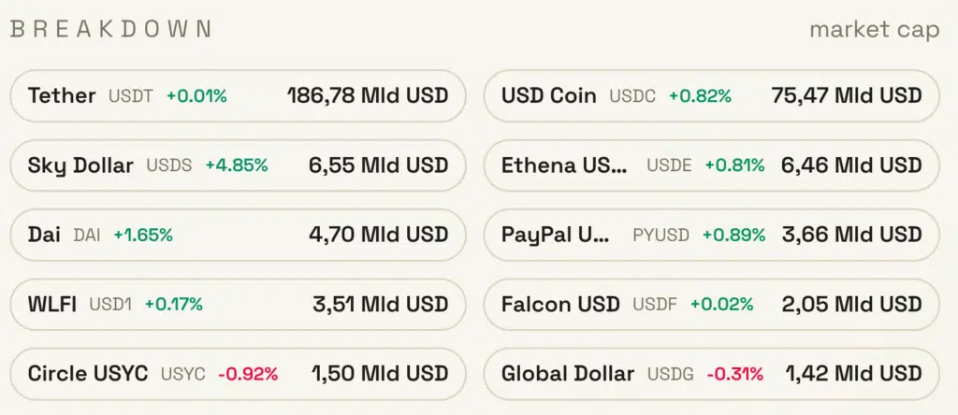Select the Circle USYC entry
Viewport: 958px width, 415px height.
coord(88,374)
